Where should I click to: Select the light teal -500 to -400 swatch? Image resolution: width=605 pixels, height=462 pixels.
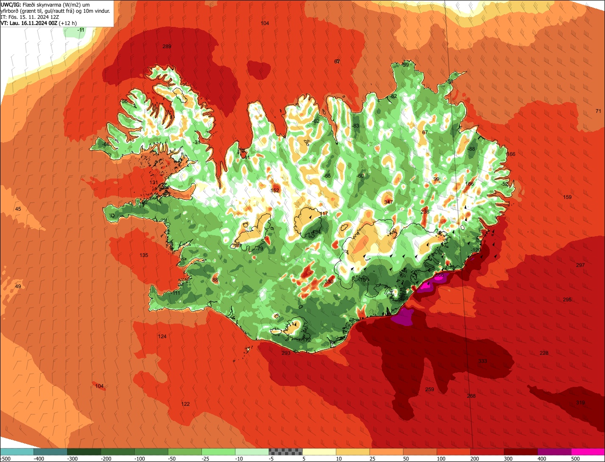(17, 452)
